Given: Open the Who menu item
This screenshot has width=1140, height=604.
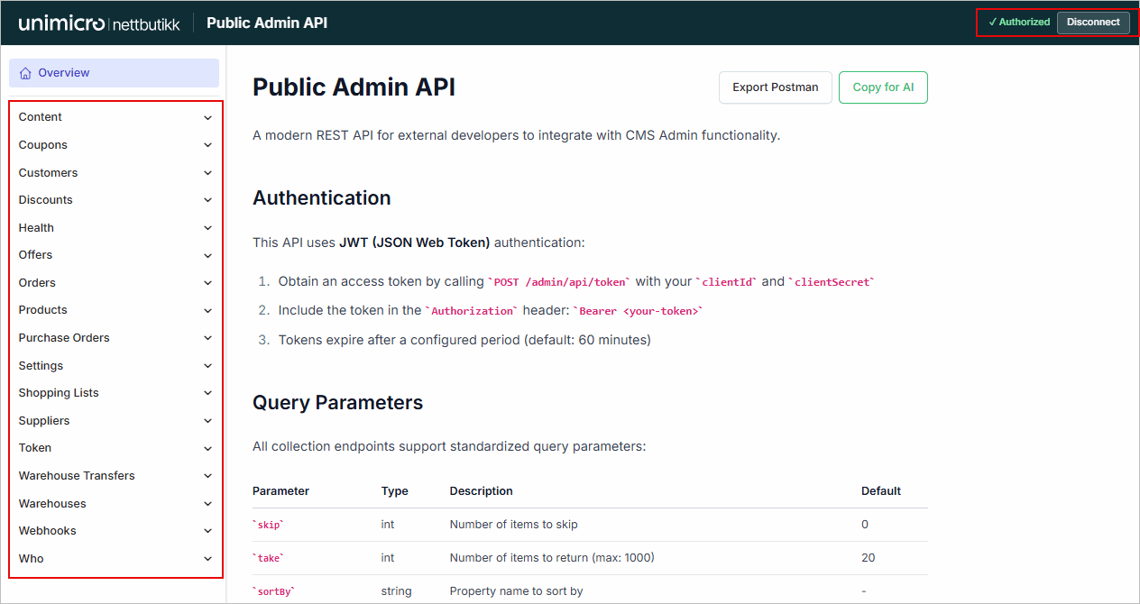Looking at the screenshot, I should click(x=115, y=559).
